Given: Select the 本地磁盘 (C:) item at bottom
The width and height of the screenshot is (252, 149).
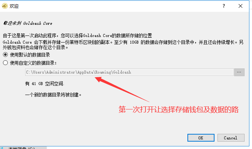Looking at the screenshot, I should [22, 148].
